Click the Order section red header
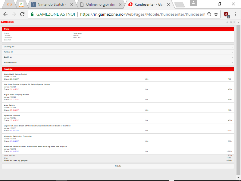The height and width of the screenshot is (181, 241). (x=118, y=29)
